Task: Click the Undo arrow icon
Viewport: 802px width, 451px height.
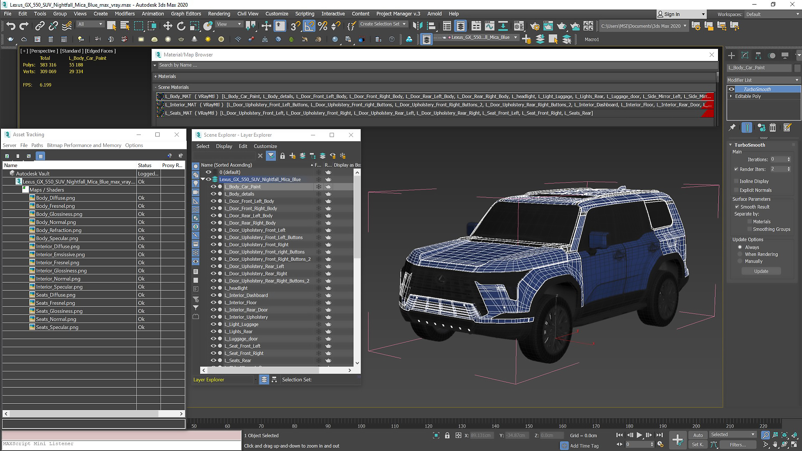Action: pyautogui.click(x=10, y=26)
